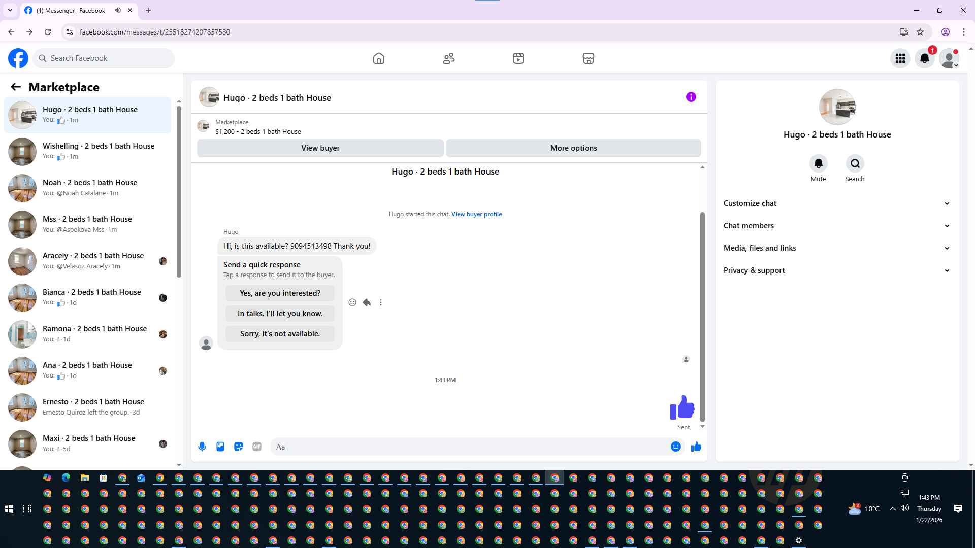Open Hugo's listing thumbnail in header
975x548 pixels.
pos(209,97)
